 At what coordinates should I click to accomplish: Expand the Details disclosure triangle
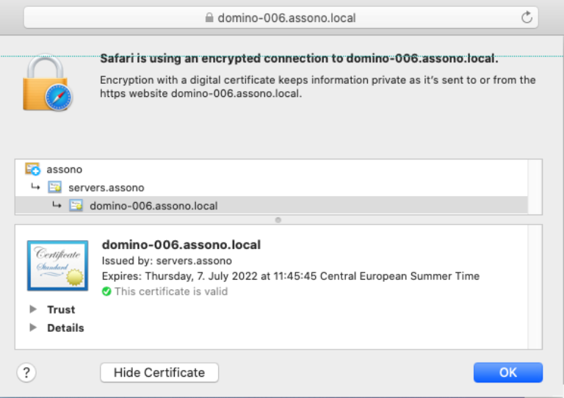(x=33, y=328)
